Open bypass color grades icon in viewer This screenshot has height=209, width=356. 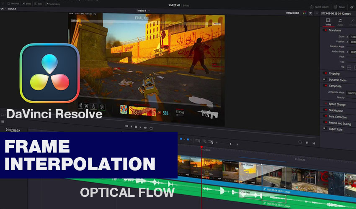[304, 13]
